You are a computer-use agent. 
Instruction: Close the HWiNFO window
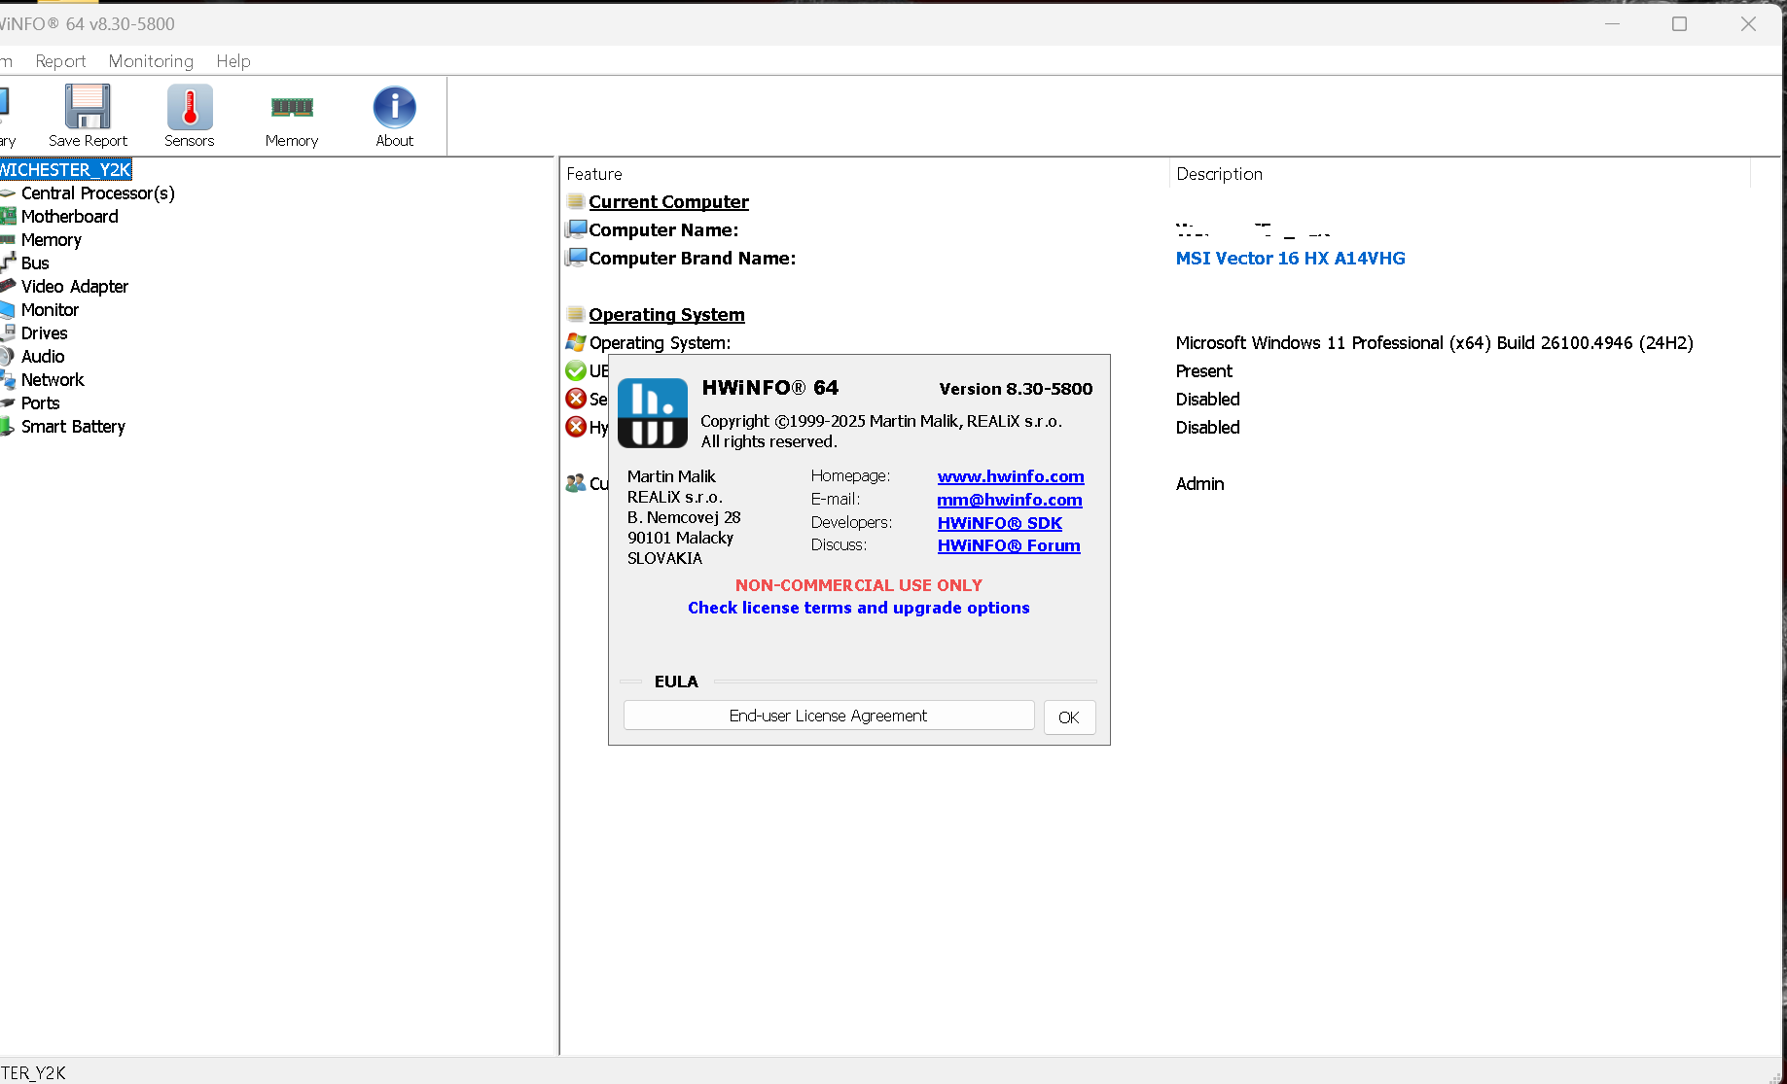coord(1748,24)
